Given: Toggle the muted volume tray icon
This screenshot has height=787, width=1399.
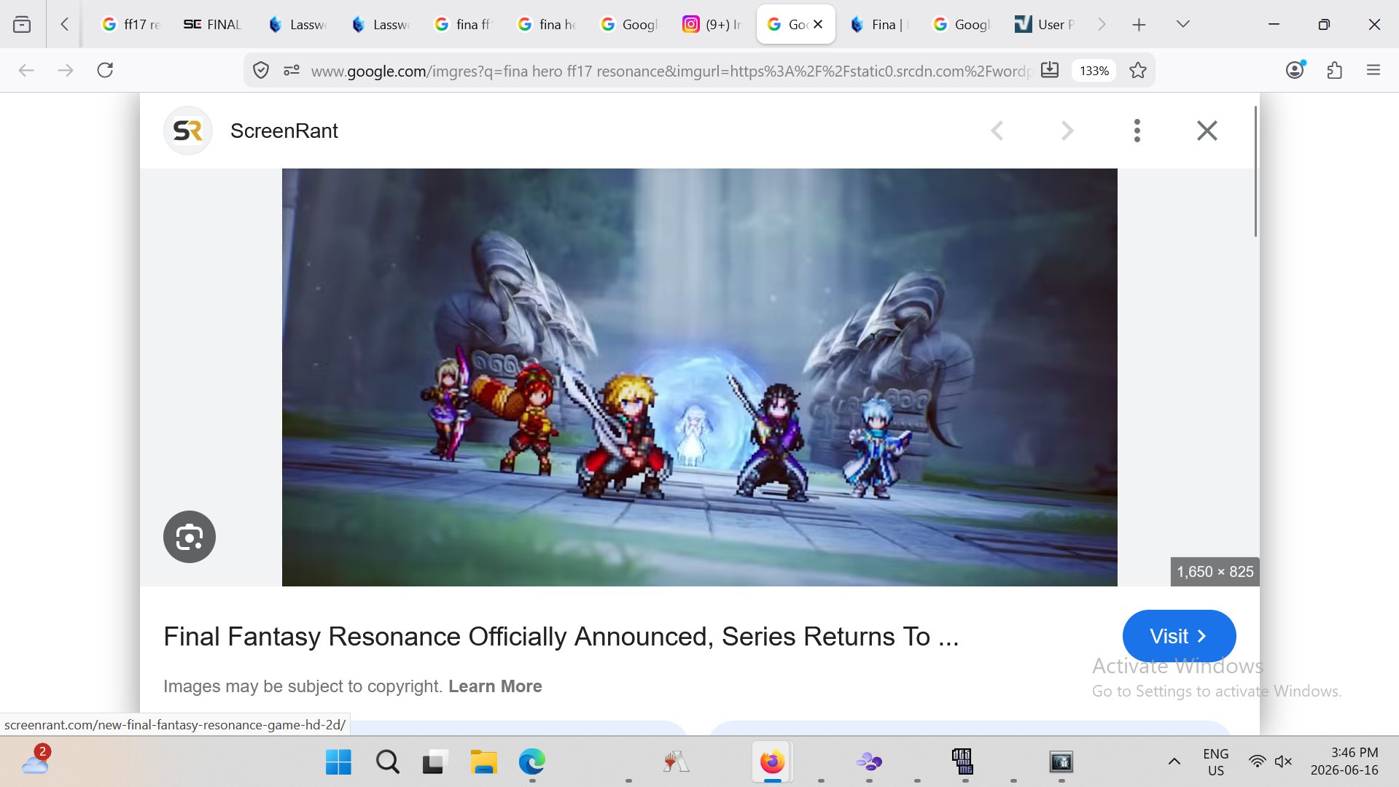Looking at the screenshot, I should click(1283, 761).
